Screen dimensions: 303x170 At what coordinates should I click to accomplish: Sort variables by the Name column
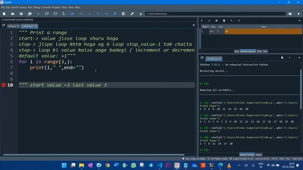tap(205, 27)
